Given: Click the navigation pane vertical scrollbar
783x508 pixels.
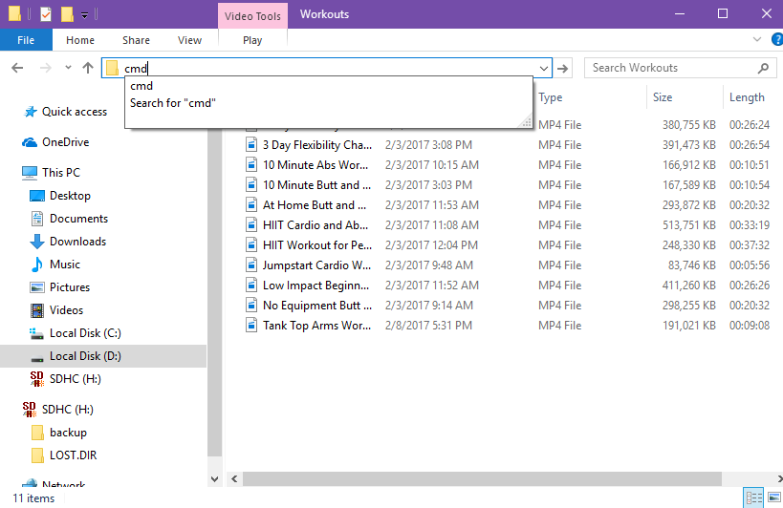Looking at the screenshot, I should pos(215,291).
